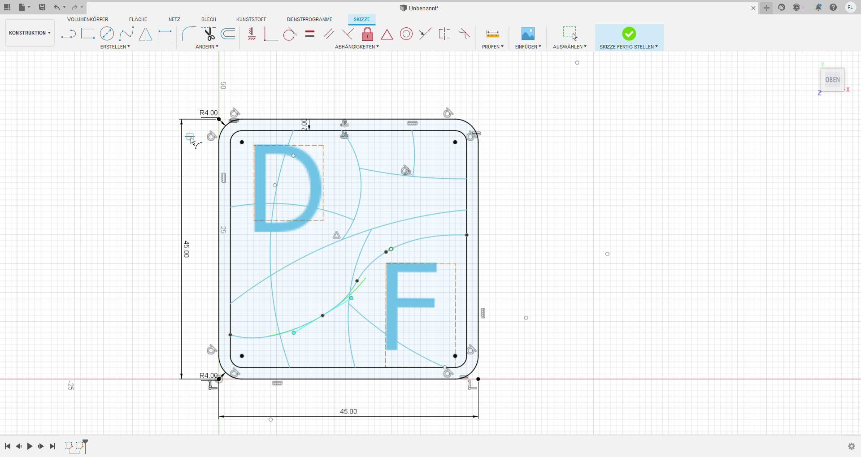This screenshot has height=457, width=861.
Task: Pick the Trim scissors tool
Action: [x=209, y=34]
